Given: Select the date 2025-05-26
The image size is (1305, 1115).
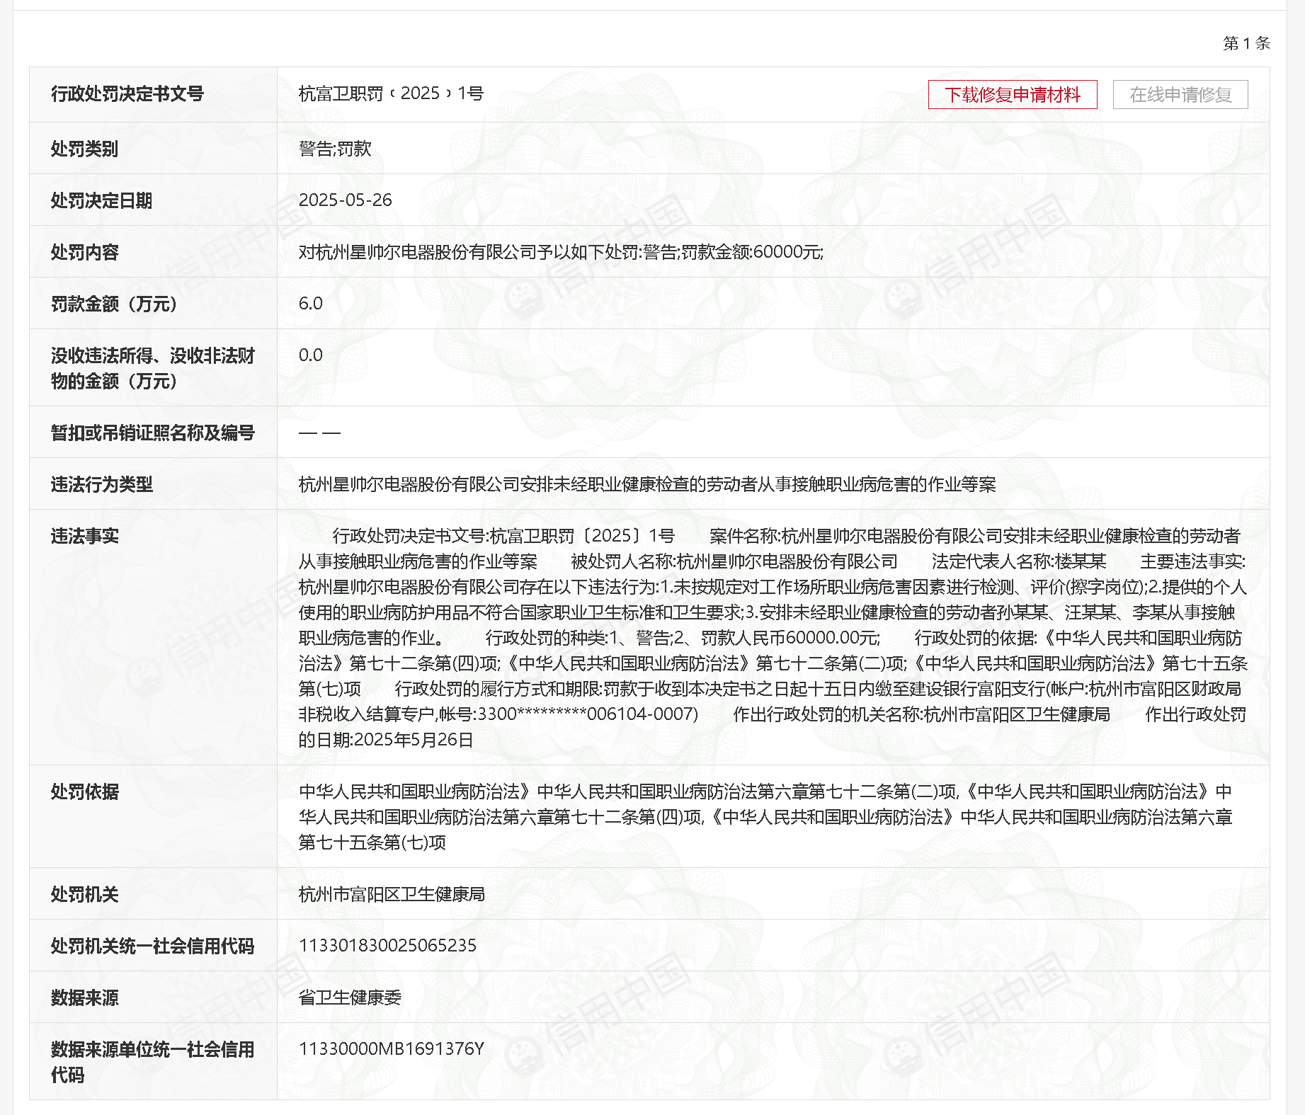Looking at the screenshot, I should [346, 200].
